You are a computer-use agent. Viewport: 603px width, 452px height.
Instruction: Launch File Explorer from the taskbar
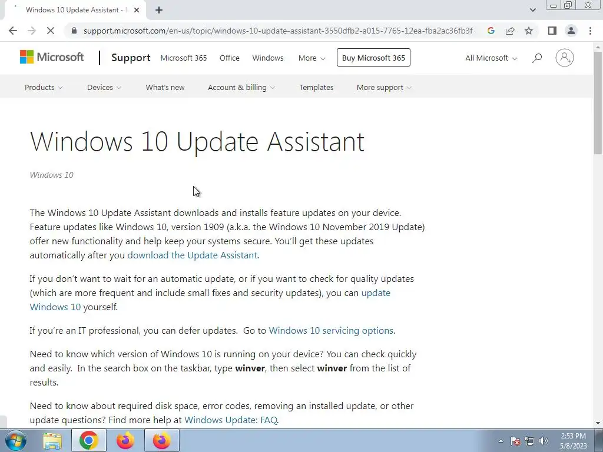52,440
